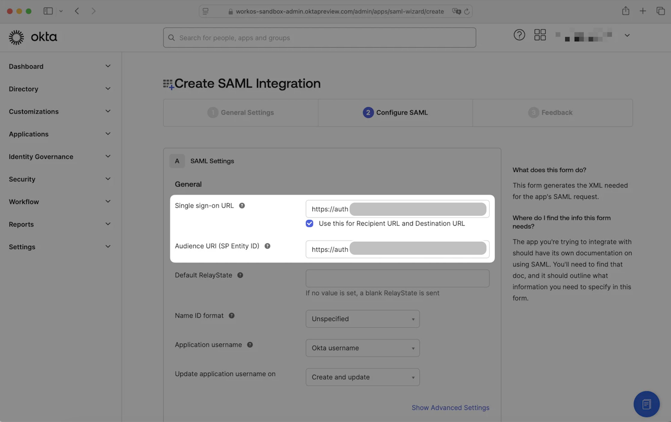Open the floating blue document widget button
671x422 pixels.
[646, 404]
